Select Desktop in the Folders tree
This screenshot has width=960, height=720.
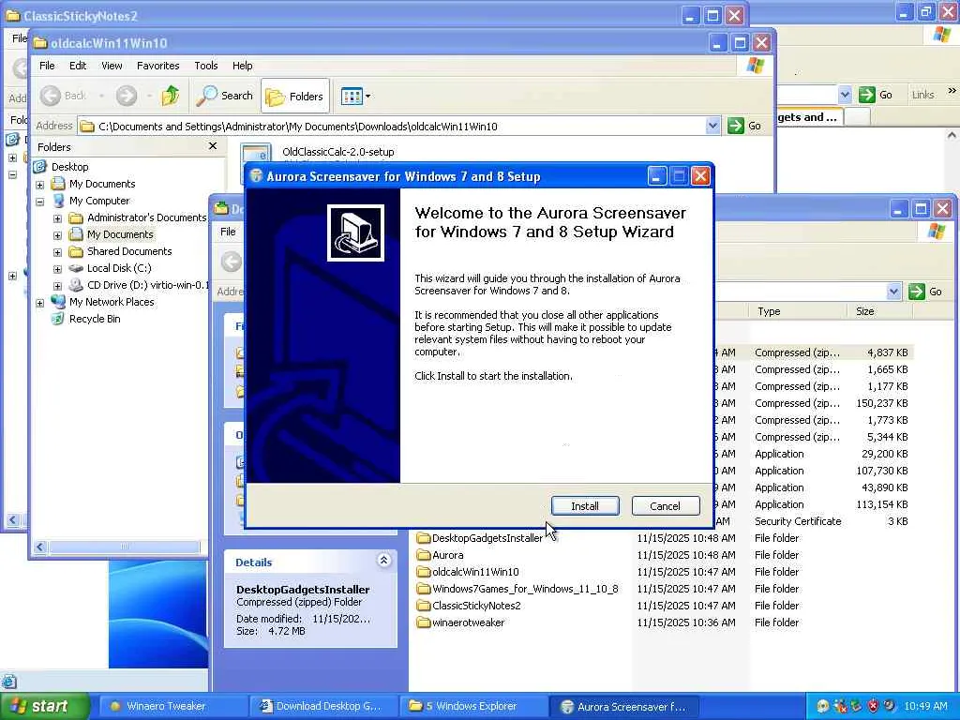pyautogui.click(x=69, y=167)
